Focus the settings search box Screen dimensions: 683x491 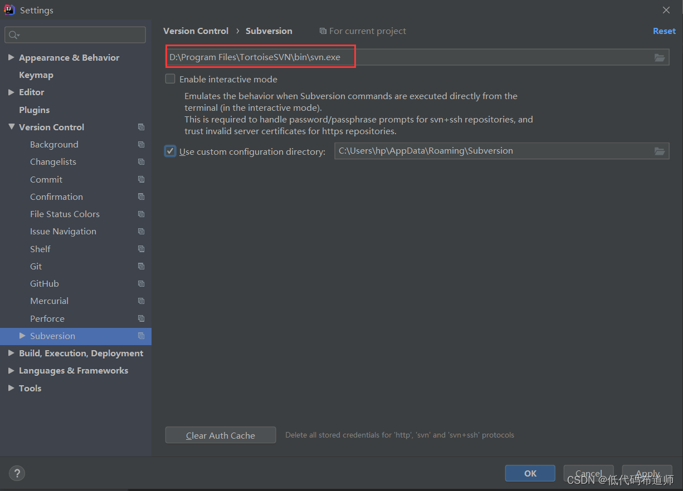tap(75, 35)
